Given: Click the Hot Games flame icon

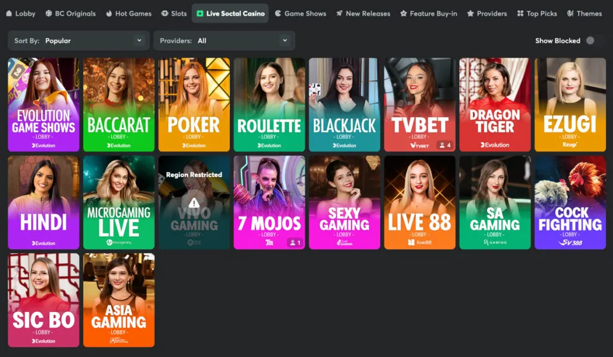Looking at the screenshot, I should point(109,14).
